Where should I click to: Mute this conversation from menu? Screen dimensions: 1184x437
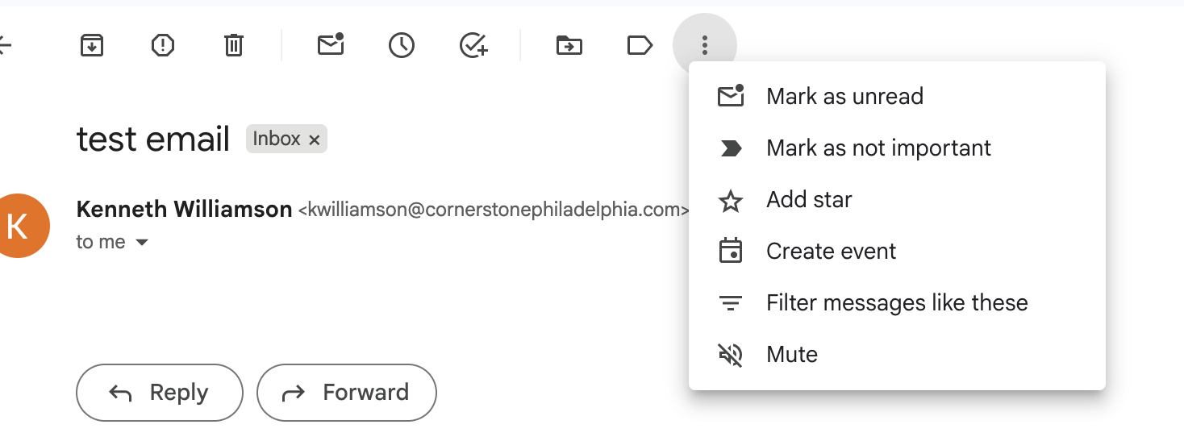coord(792,355)
